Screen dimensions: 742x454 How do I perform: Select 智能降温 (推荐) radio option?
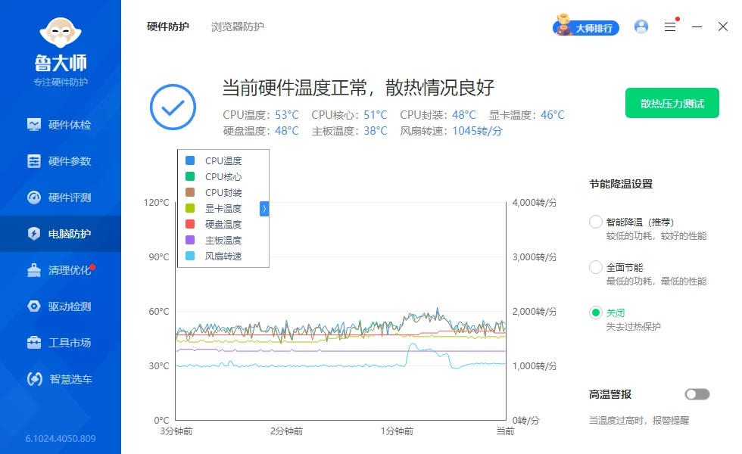pos(595,222)
